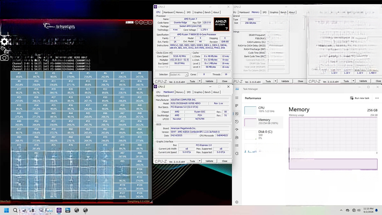Screen dimensions: 382x215
Task: Click the taskbar clock 11:13 PM
Action: pyautogui.click(x=369, y=209)
